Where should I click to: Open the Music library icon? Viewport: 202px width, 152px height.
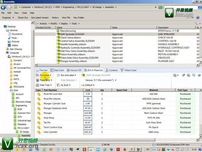(x=9, y=38)
